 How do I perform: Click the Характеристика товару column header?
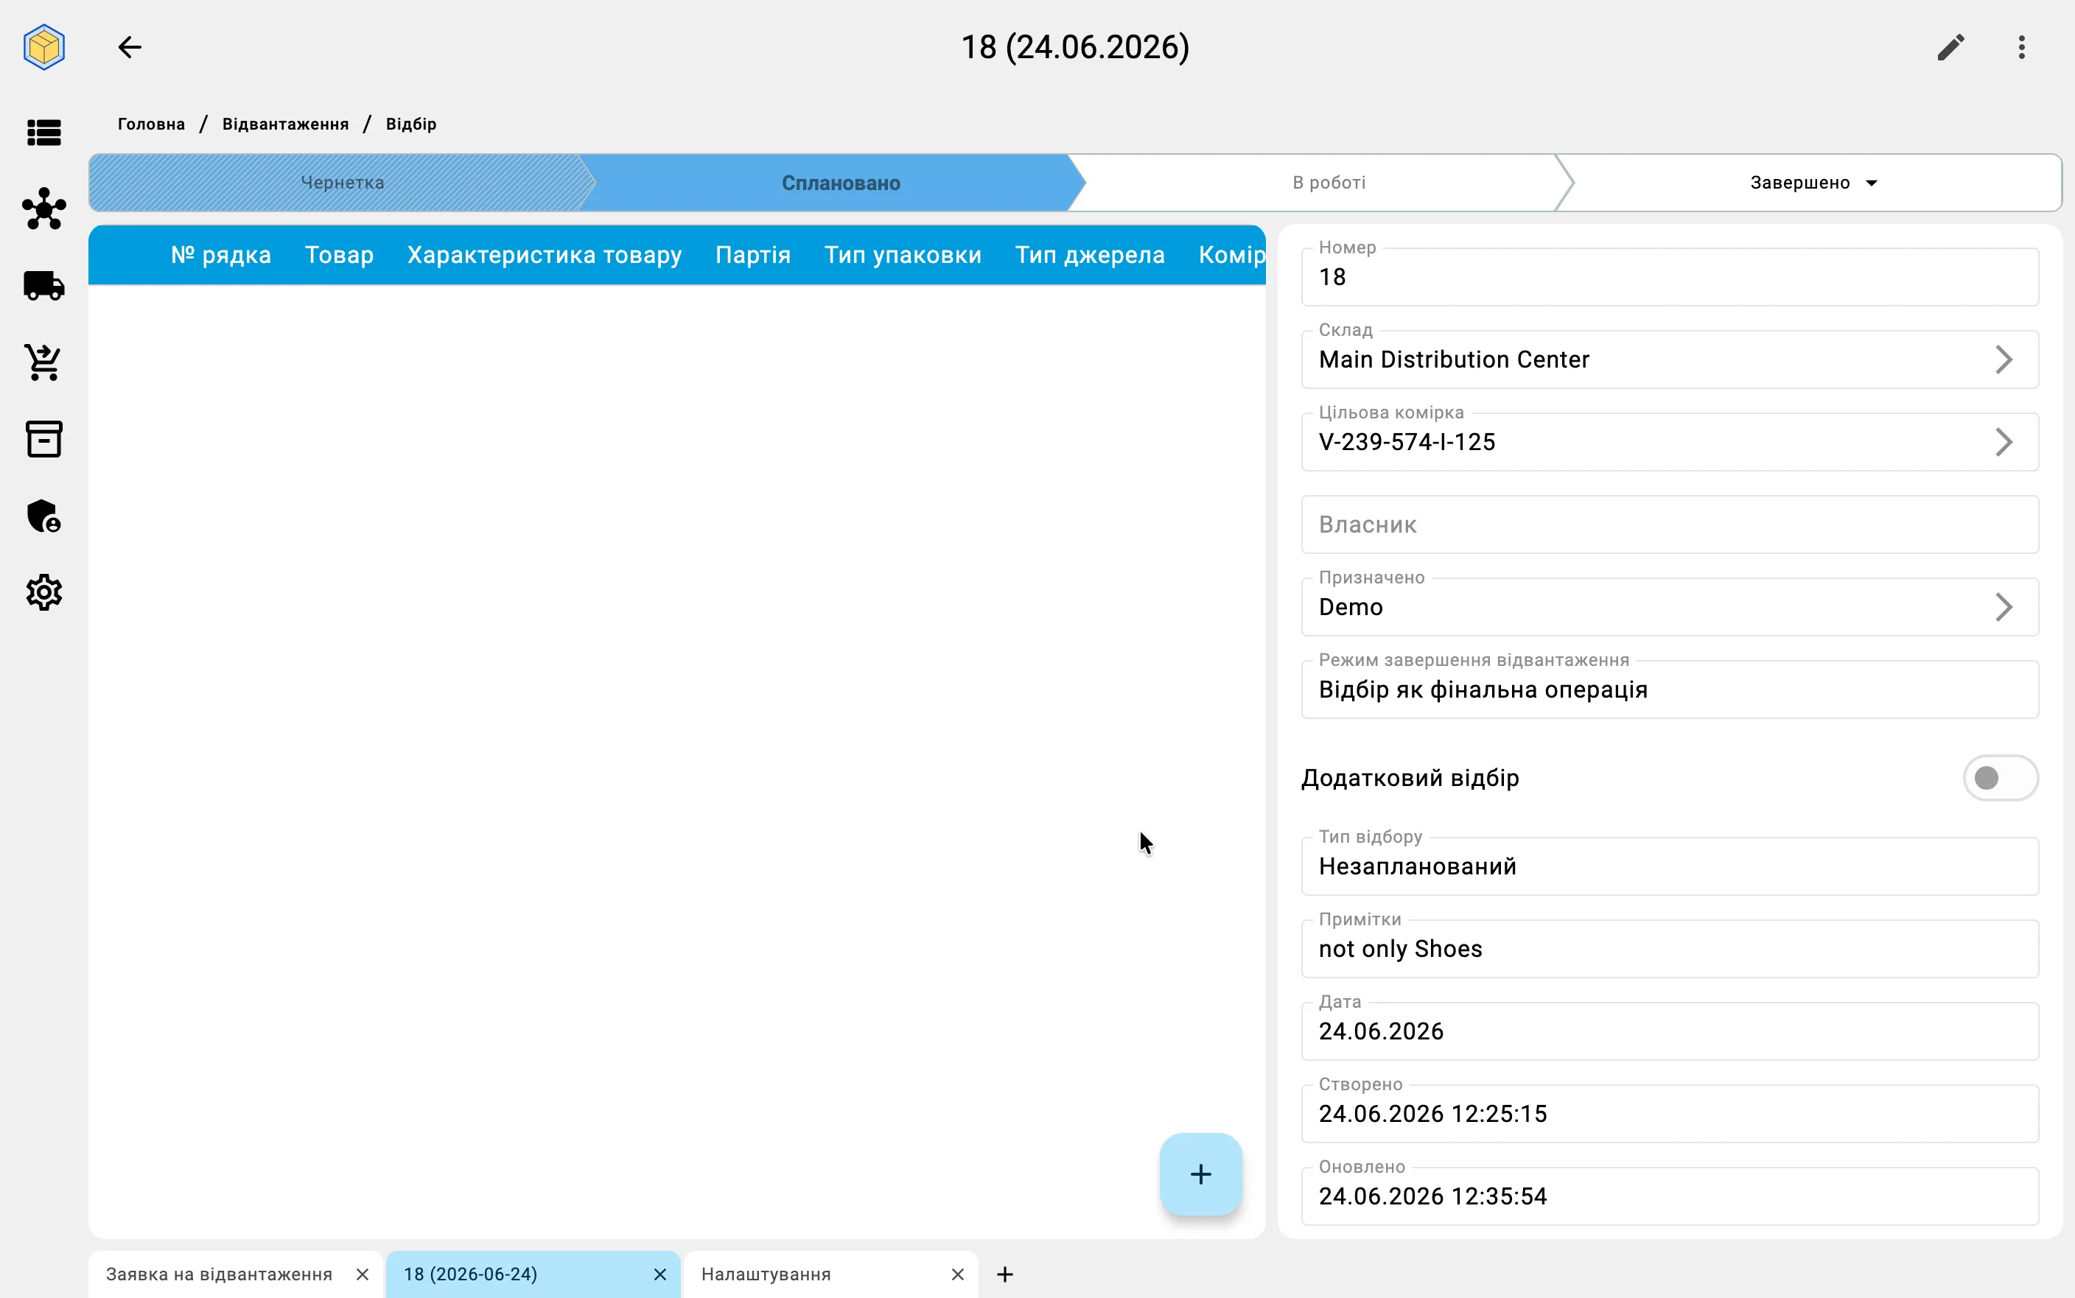(545, 255)
